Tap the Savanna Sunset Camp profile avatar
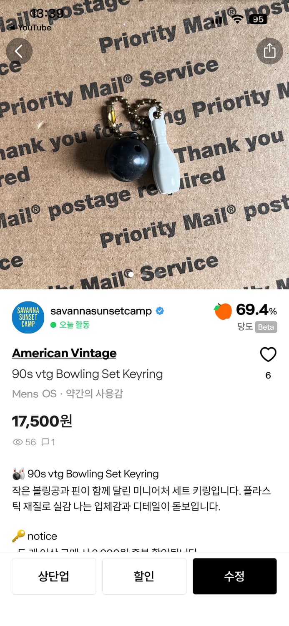Screen dimensions: 289x626 coord(28,317)
